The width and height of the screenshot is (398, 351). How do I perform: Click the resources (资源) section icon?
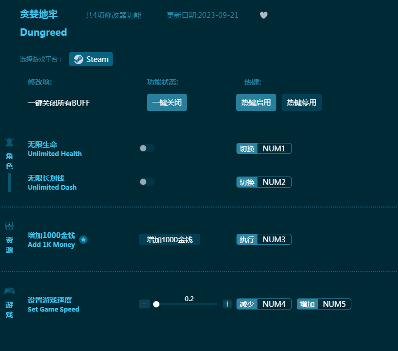pyautogui.click(x=9, y=226)
